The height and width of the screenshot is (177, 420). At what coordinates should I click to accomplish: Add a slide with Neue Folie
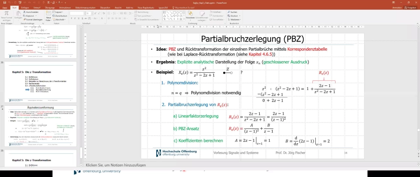48,16
